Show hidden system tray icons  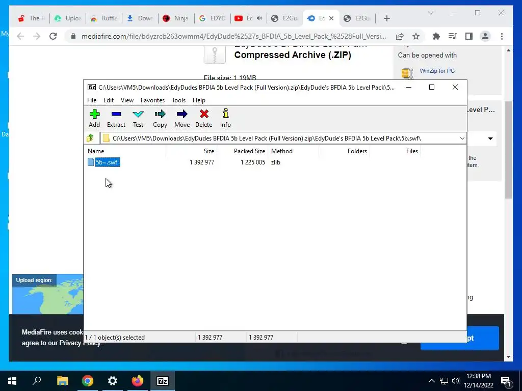click(x=431, y=381)
